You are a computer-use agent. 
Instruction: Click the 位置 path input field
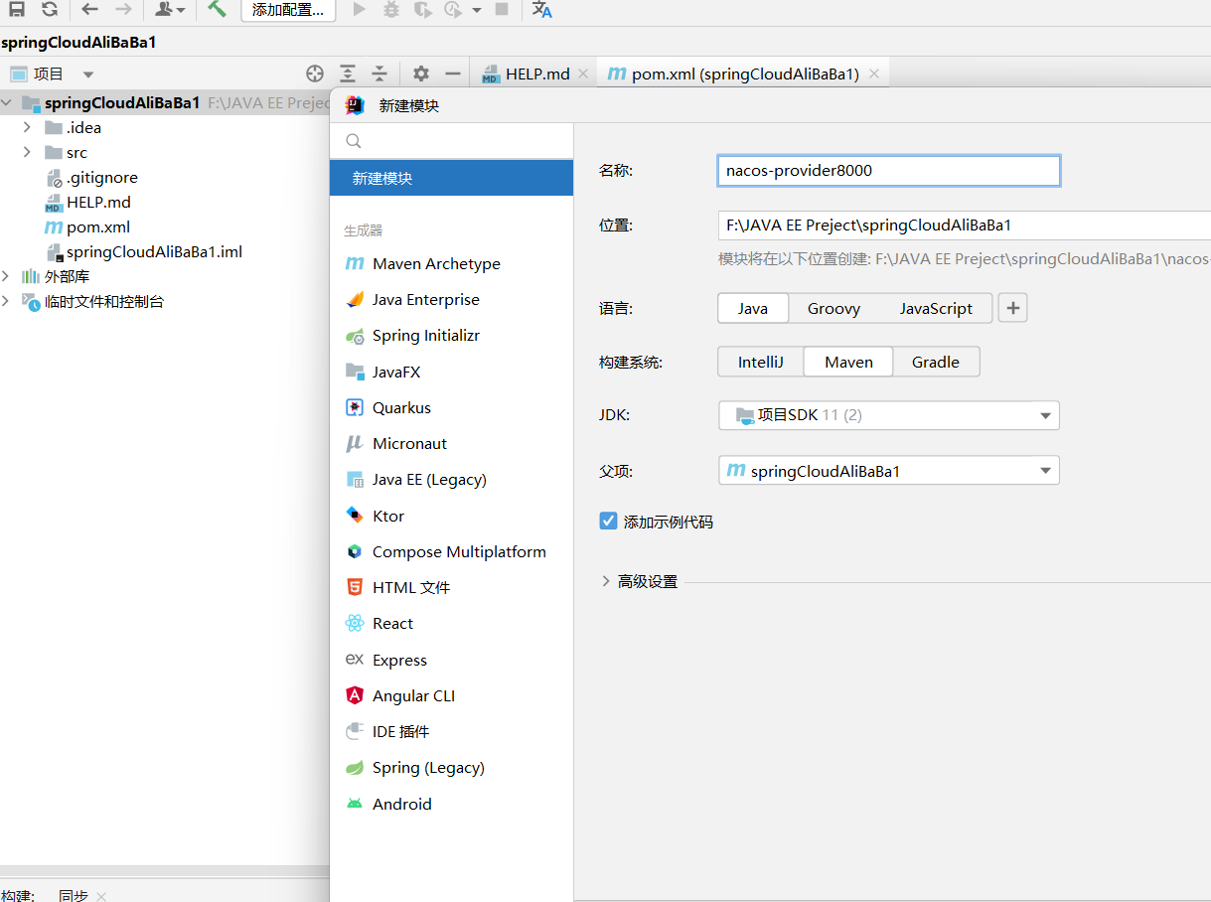(x=965, y=225)
